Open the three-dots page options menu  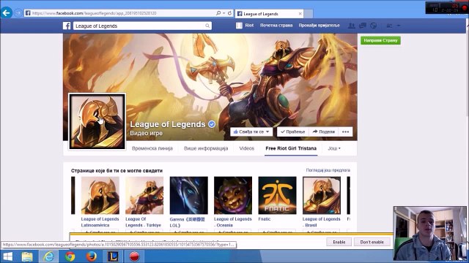pyautogui.click(x=345, y=131)
